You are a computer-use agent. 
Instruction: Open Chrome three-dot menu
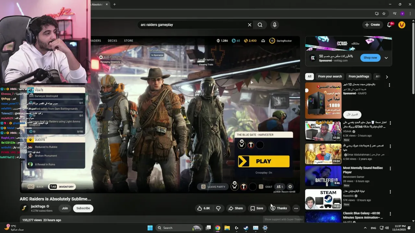[x=410, y=14]
